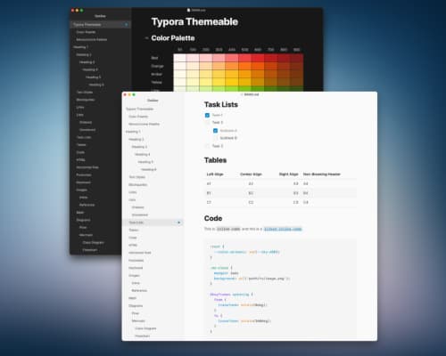Check the Subtask B checkbox
Viewport: 446px width, 356px height.
pyautogui.click(x=215, y=138)
